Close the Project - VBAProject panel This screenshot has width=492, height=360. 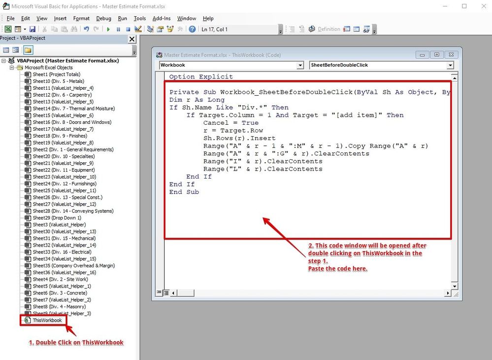[132, 39]
